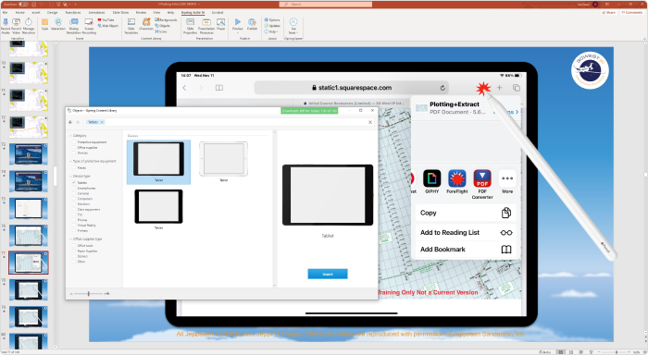Collapse the Device type filter group

[x=70, y=176]
